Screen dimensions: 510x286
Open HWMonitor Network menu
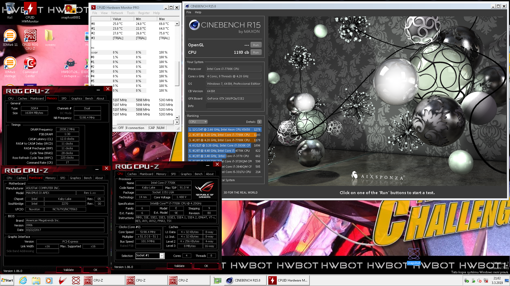pyautogui.click(x=117, y=13)
